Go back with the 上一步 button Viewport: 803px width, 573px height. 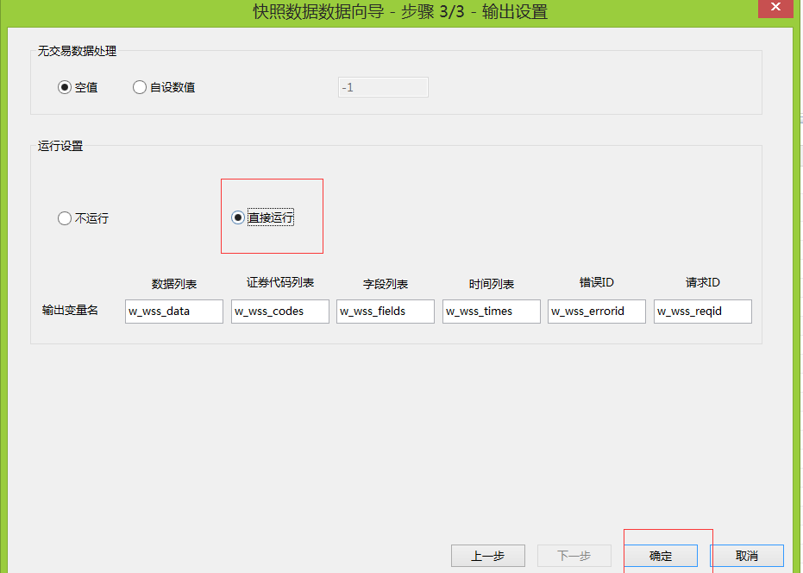487,556
